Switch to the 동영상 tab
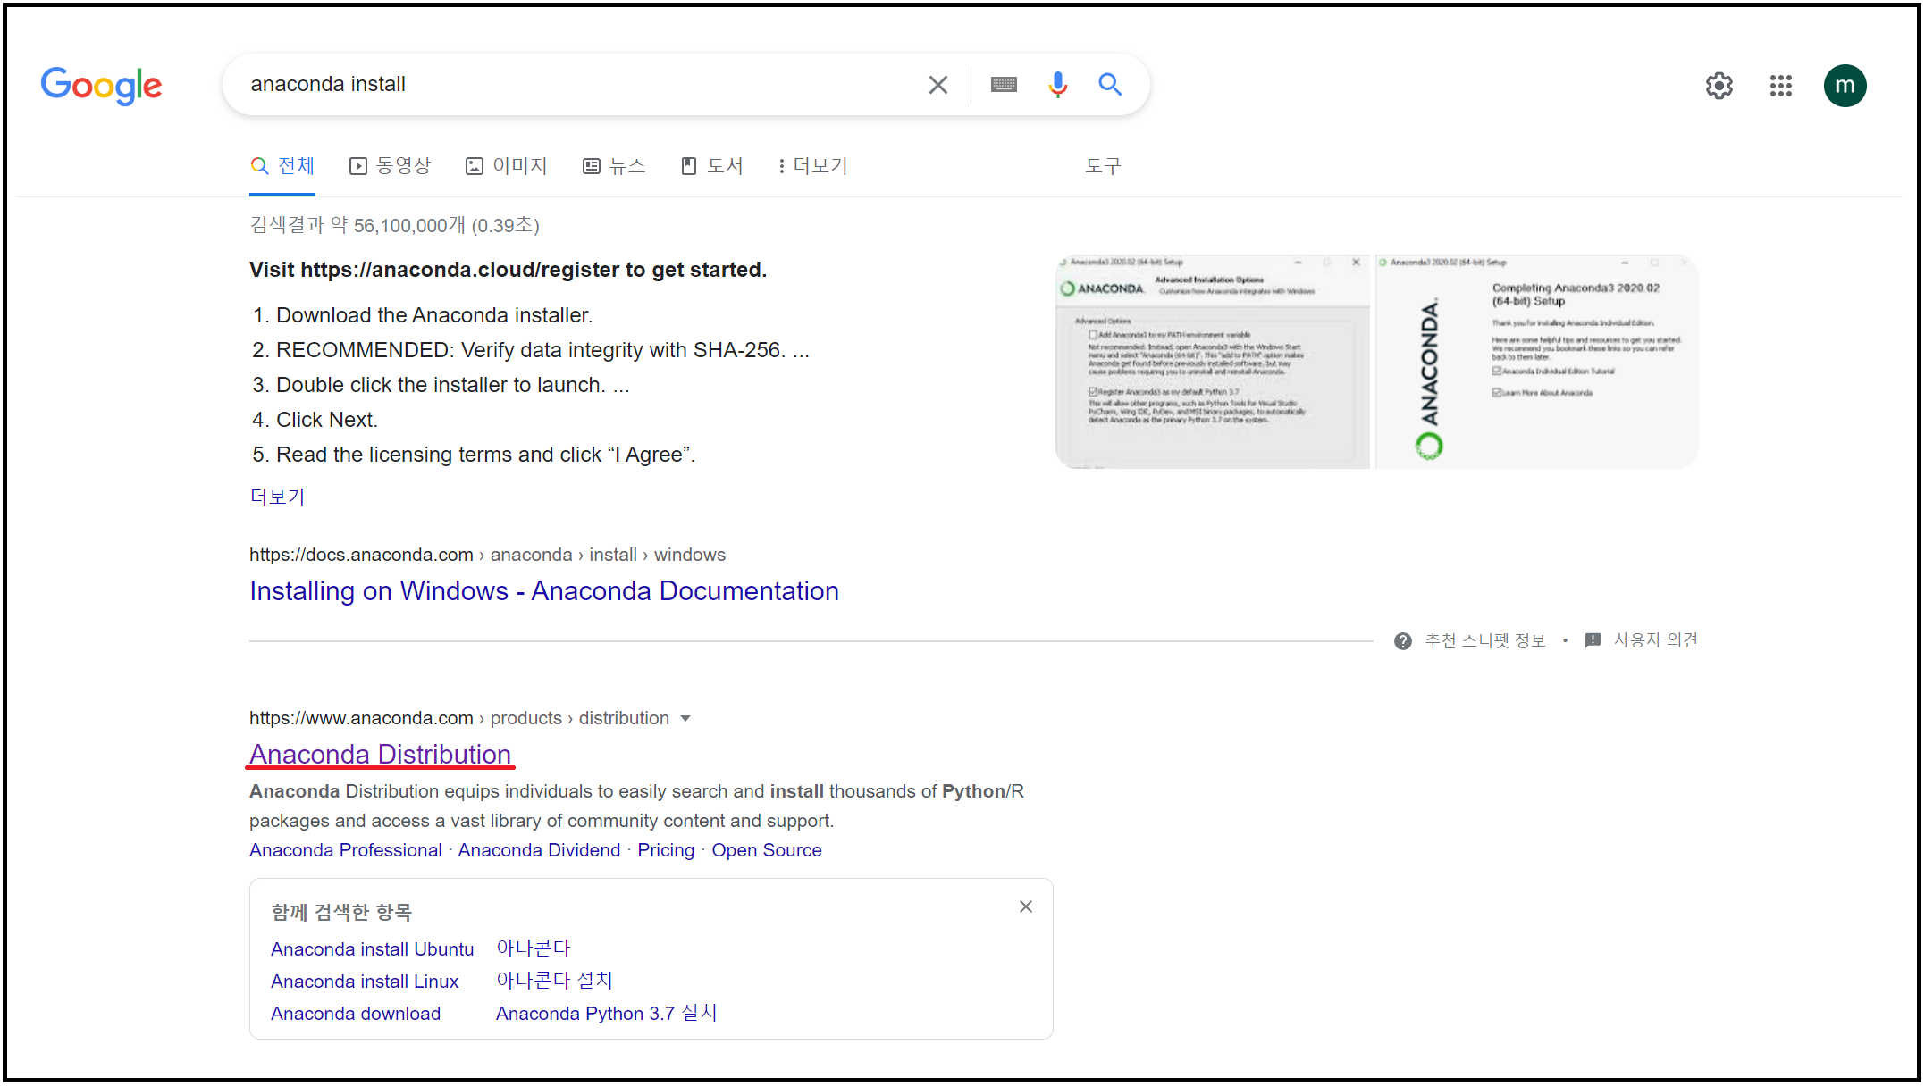Screen dimensions: 1925x1086 click(x=391, y=166)
